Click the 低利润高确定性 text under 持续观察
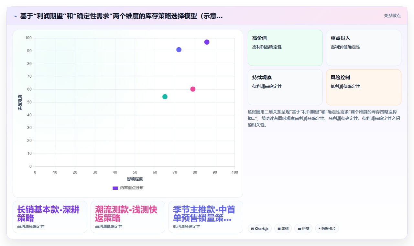 (267, 86)
